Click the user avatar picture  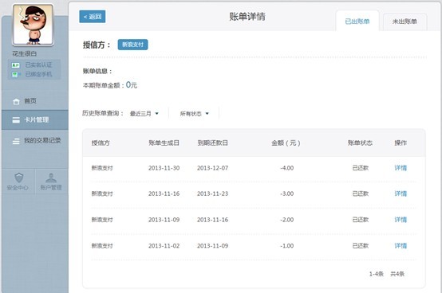(x=33, y=25)
